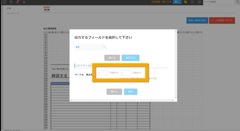
Task: Focus the starting row number field
Action: pos(102,73)
